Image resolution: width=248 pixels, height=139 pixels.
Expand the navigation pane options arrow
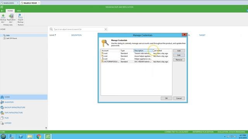tap(46, 128)
